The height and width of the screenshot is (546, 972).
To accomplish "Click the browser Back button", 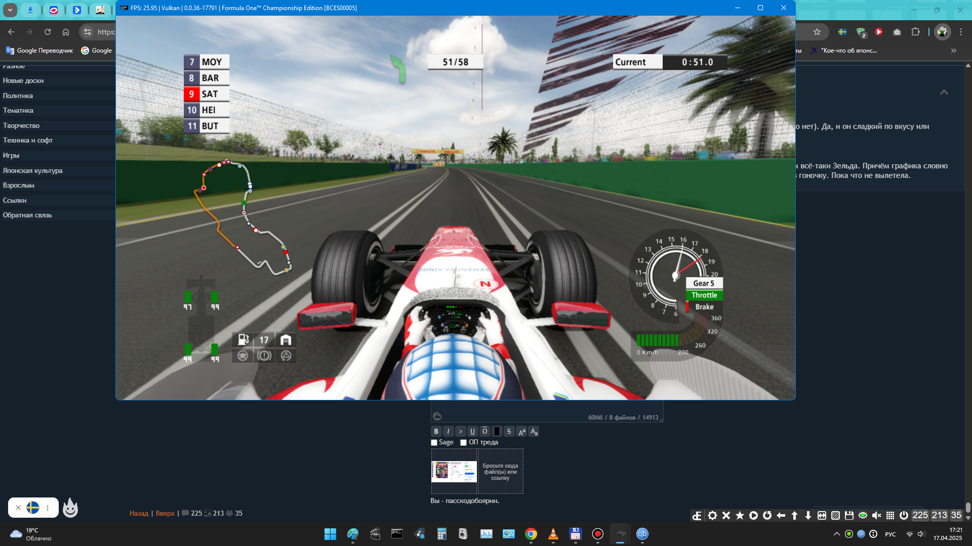I will (x=11, y=32).
